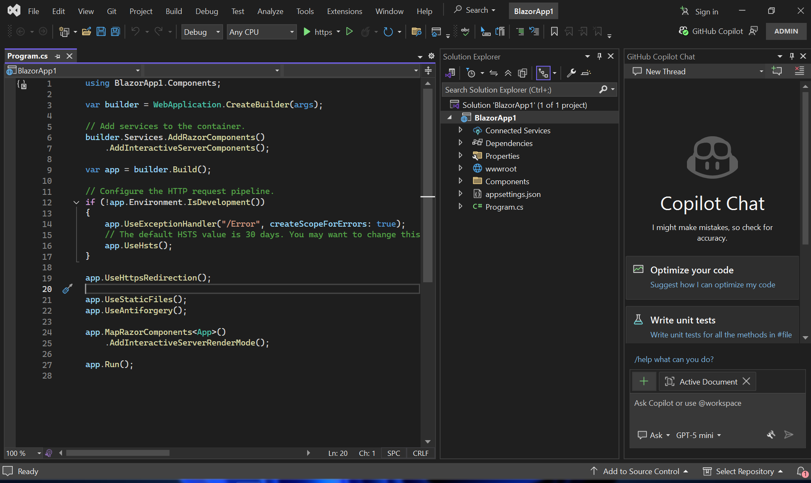The height and width of the screenshot is (483, 811).
Task: Click the editor horizontal scrollbar thumb
Action: click(x=118, y=453)
